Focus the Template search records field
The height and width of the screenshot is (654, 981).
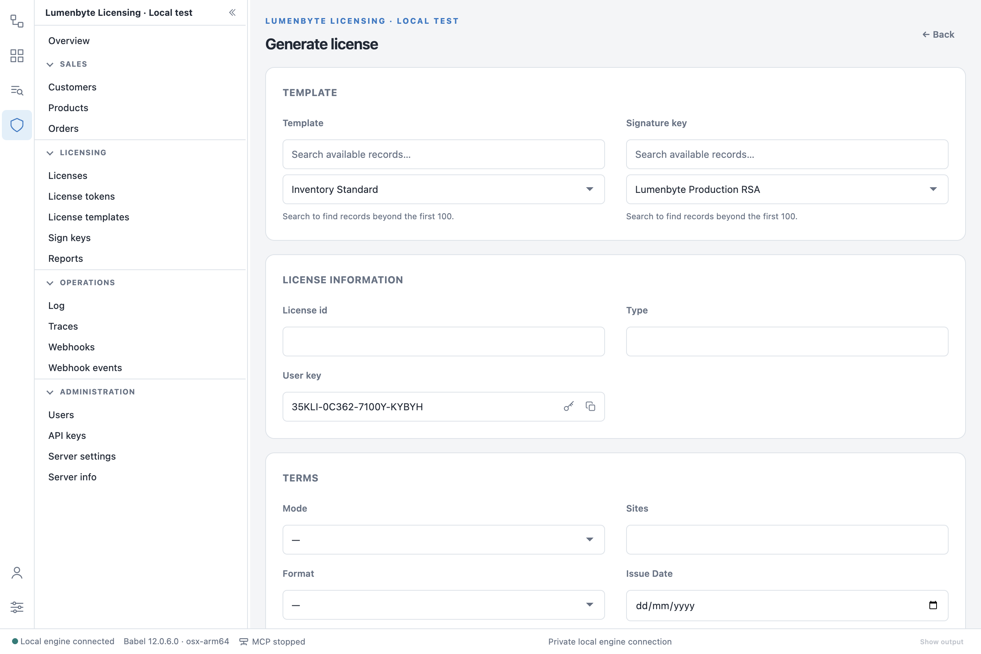click(443, 154)
